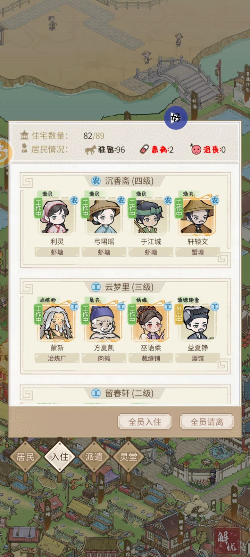Click the 工 badge beside 云梦里
This screenshot has height=557, width=250.
click(96, 287)
